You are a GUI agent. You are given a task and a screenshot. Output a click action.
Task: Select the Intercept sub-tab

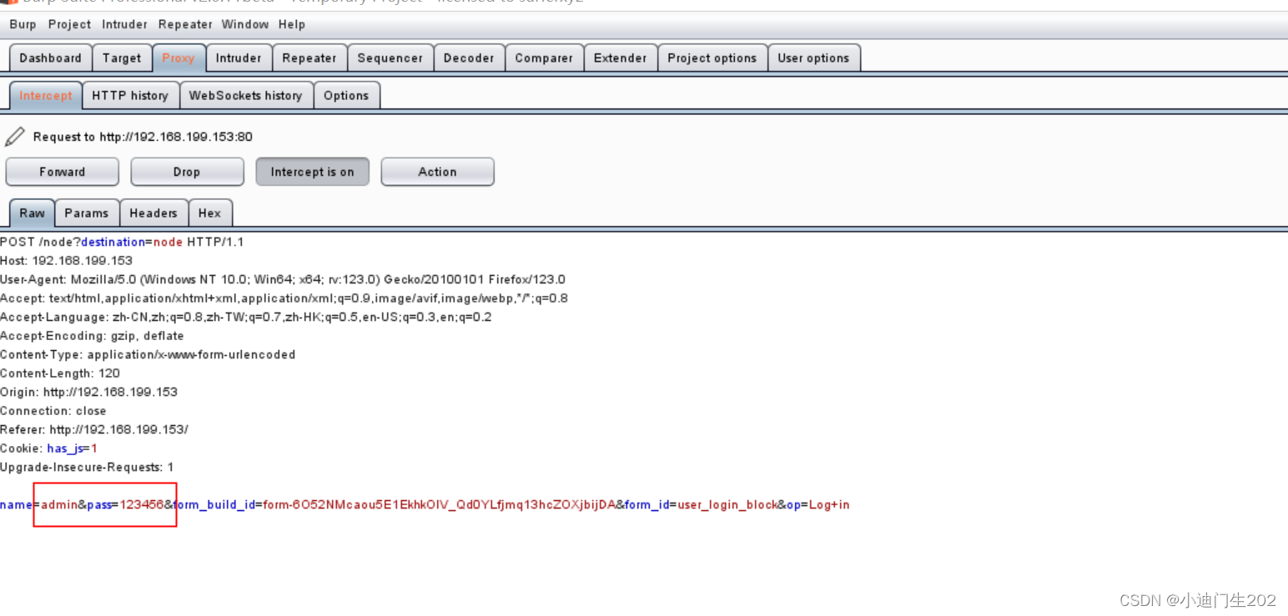(46, 96)
